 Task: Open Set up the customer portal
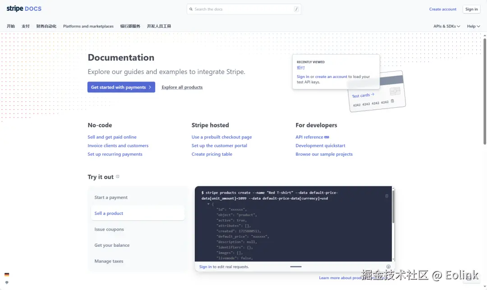[x=219, y=145]
